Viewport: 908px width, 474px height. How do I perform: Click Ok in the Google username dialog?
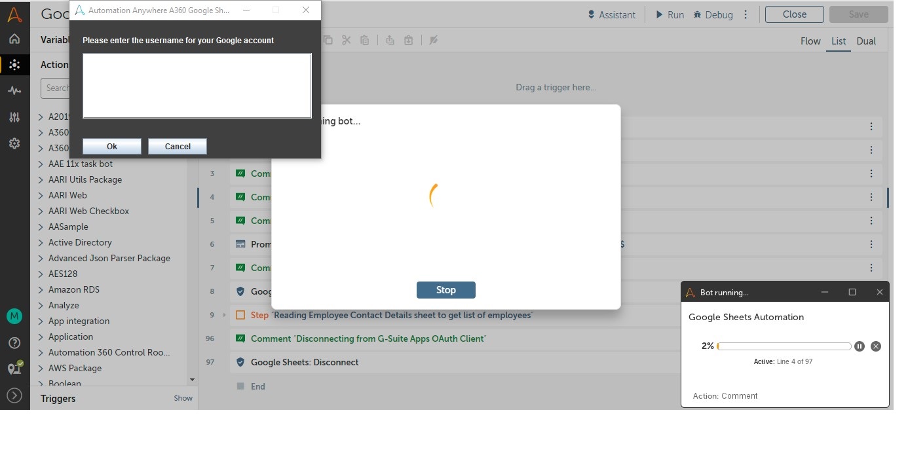pyautogui.click(x=112, y=146)
